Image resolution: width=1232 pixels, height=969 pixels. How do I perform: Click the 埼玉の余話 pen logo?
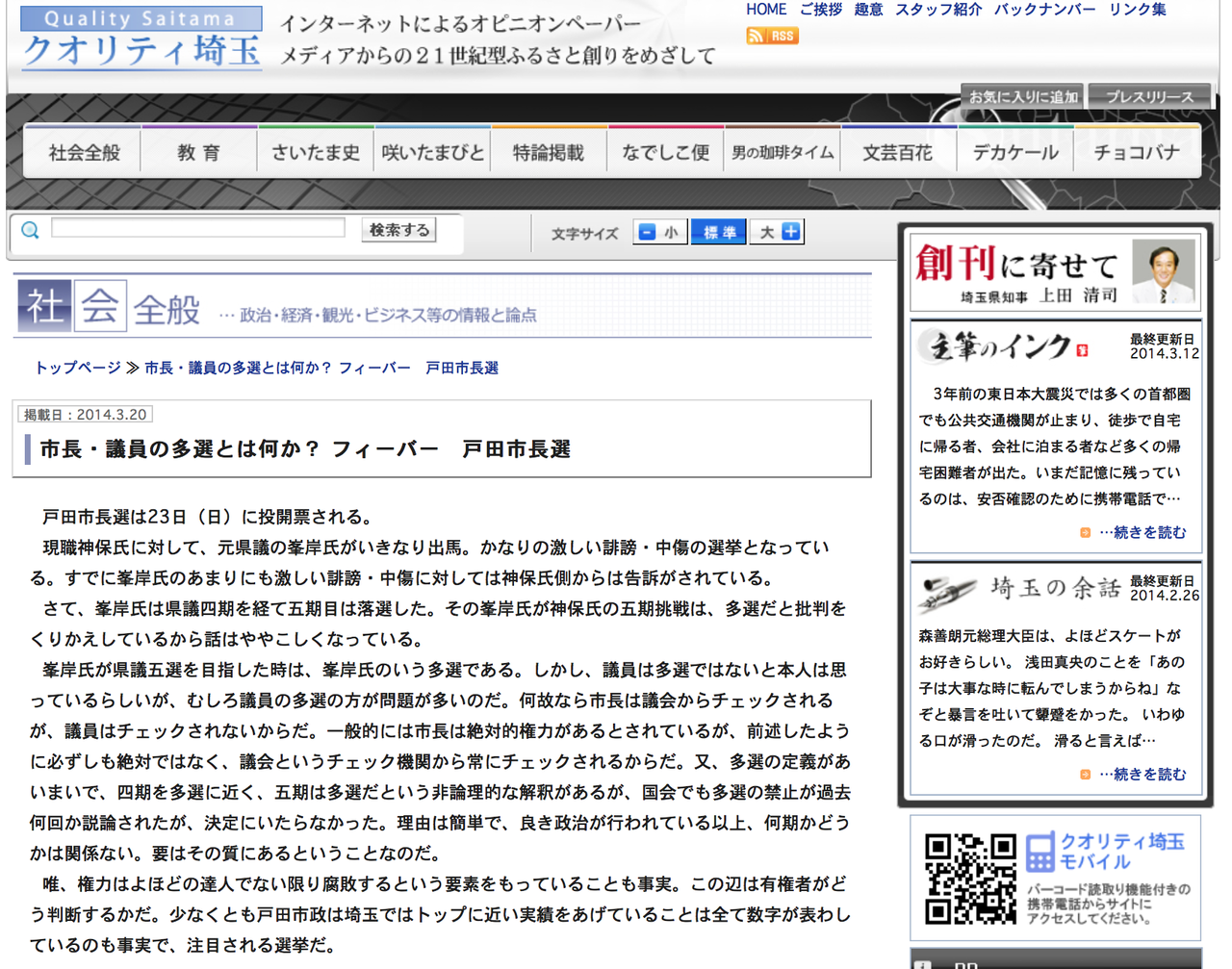click(x=1018, y=590)
